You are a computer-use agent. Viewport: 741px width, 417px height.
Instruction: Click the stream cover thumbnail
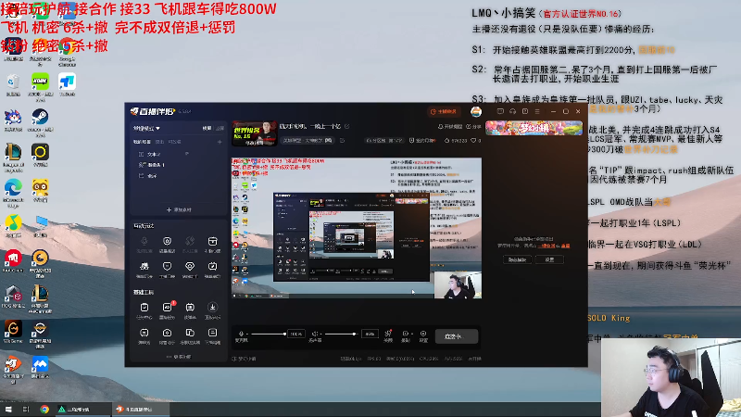coord(254,133)
